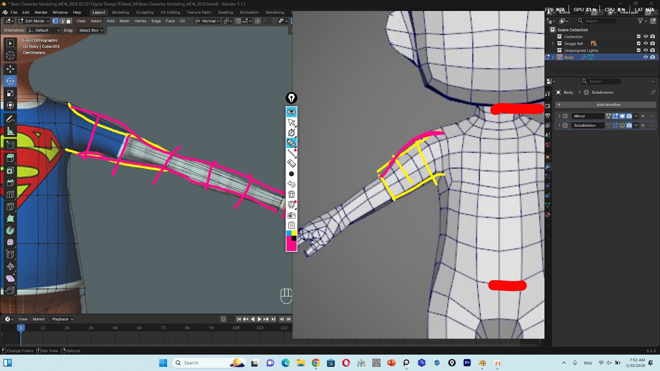Image resolution: width=660 pixels, height=371 pixels.
Task: Open the Orientation Default dropdown
Action: (44, 30)
